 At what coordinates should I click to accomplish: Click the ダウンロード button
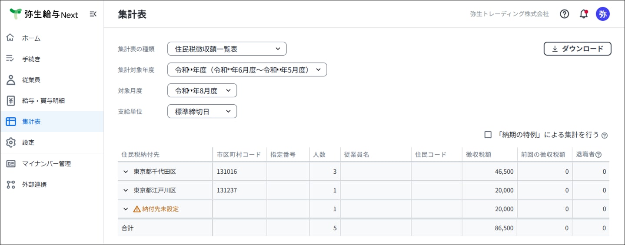pyautogui.click(x=577, y=49)
